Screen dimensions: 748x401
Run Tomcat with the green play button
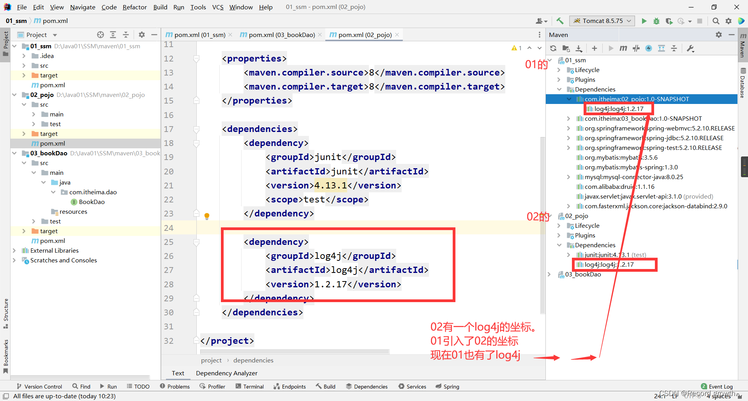click(644, 21)
